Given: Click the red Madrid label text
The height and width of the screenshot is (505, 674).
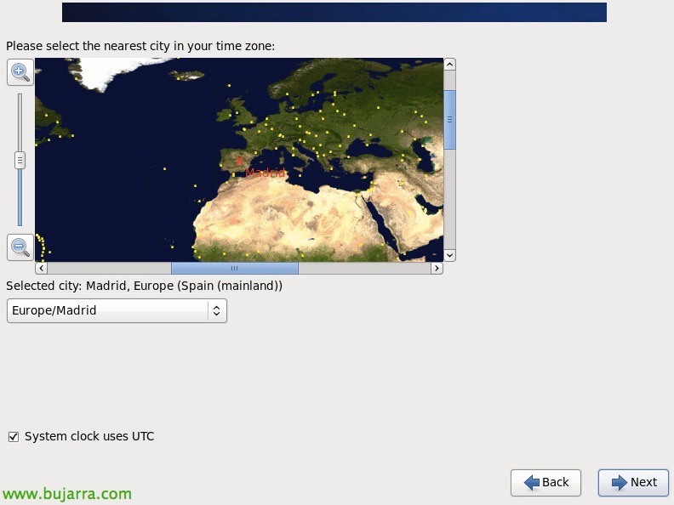Looking at the screenshot, I should [x=266, y=173].
